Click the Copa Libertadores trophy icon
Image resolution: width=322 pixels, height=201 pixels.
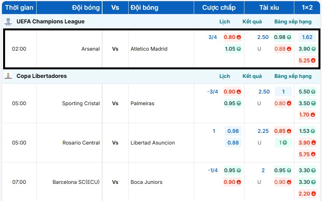tap(8, 76)
